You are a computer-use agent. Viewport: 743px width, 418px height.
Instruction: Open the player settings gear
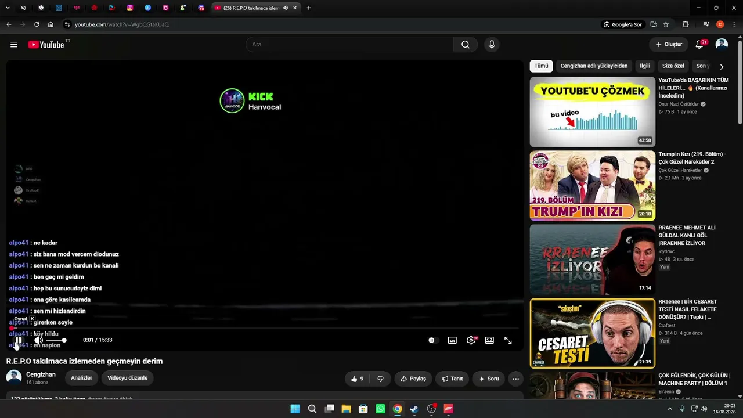[471, 340]
